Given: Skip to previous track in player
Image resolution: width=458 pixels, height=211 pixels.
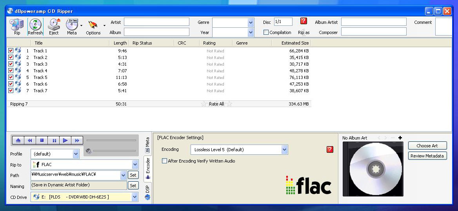Looking at the screenshot, I should 30,140.
